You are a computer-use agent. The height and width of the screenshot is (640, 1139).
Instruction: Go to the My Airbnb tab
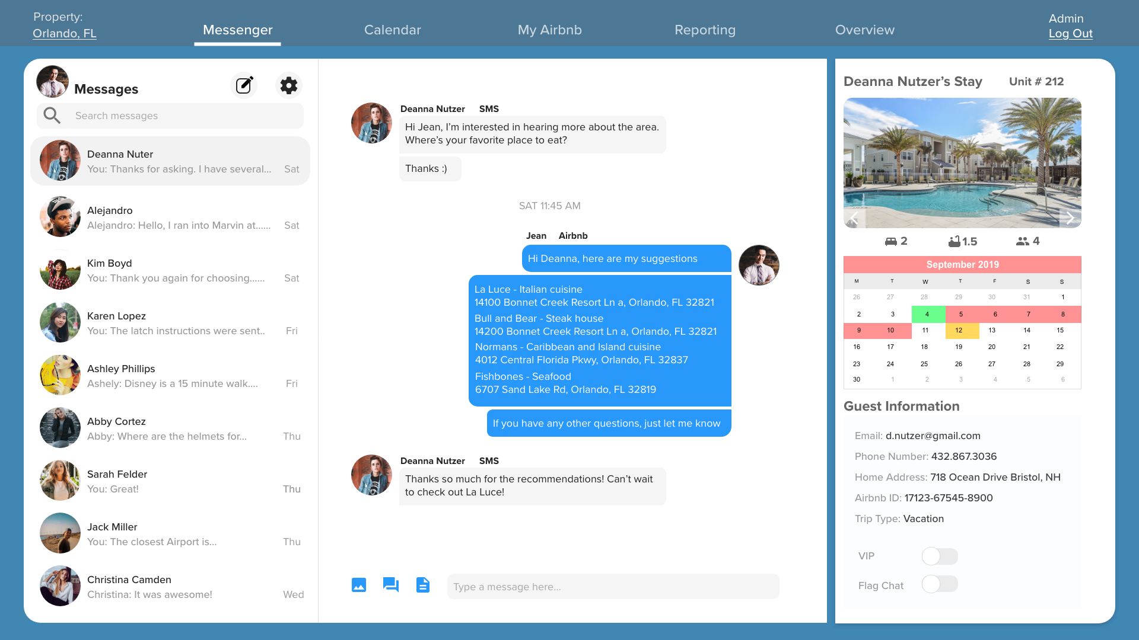pyautogui.click(x=549, y=30)
